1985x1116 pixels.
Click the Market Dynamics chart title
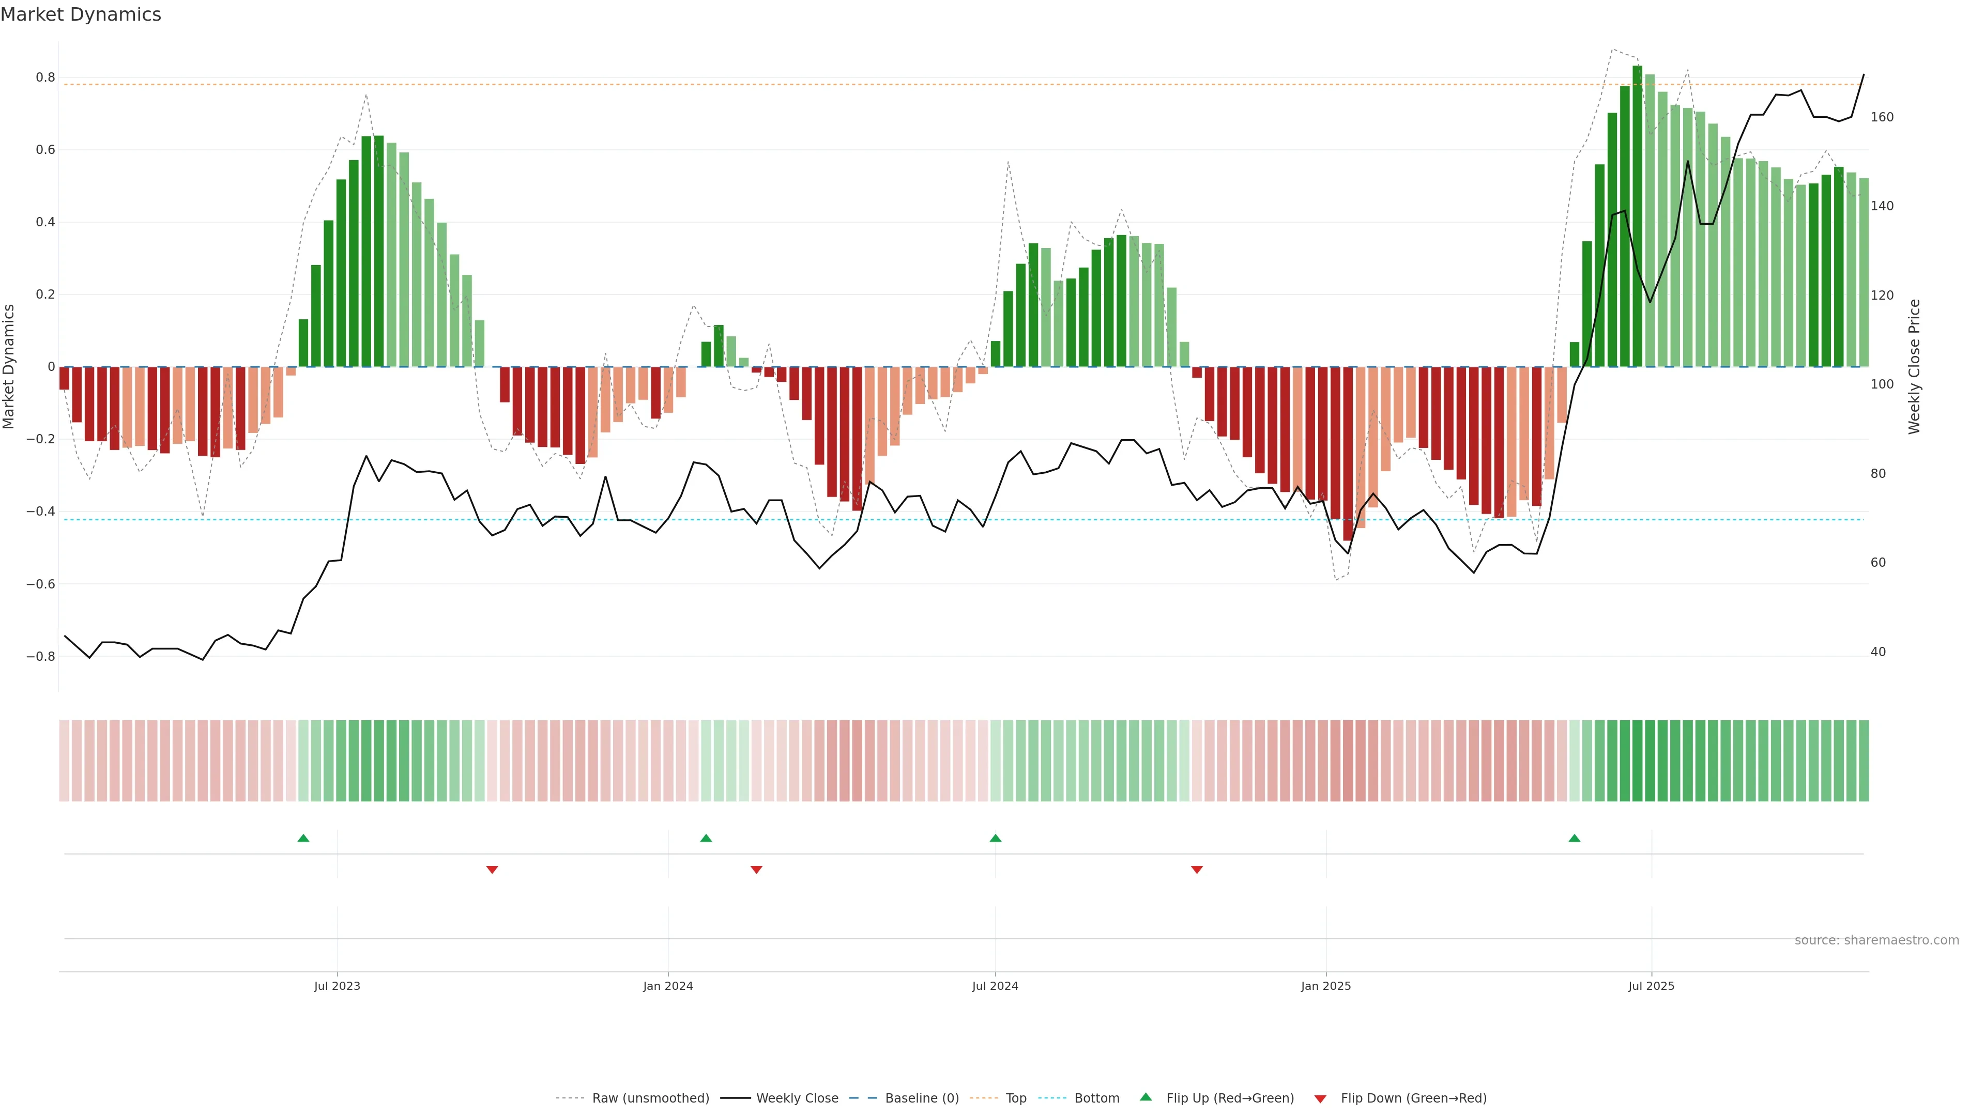(81, 14)
